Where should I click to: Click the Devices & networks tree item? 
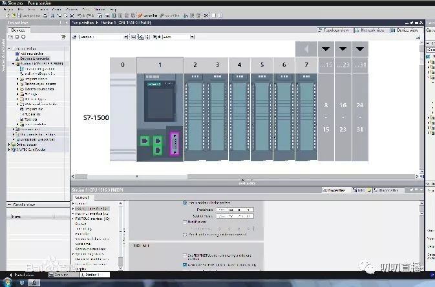34,59
